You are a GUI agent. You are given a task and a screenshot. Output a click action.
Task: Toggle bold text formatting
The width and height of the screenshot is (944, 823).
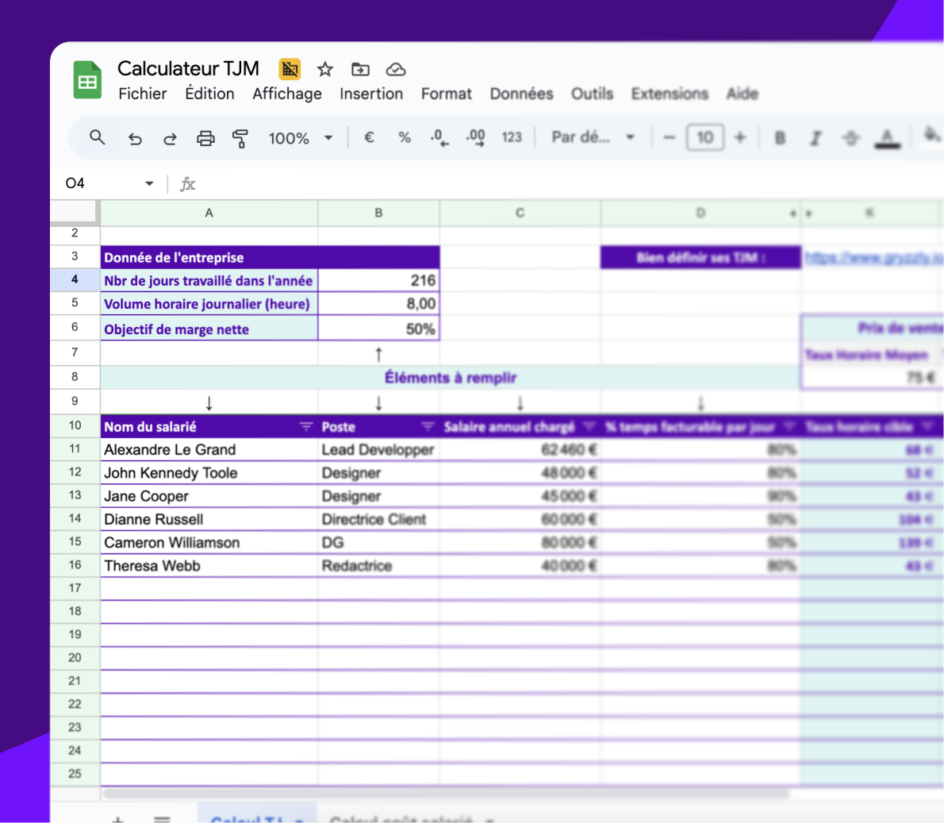(x=780, y=138)
